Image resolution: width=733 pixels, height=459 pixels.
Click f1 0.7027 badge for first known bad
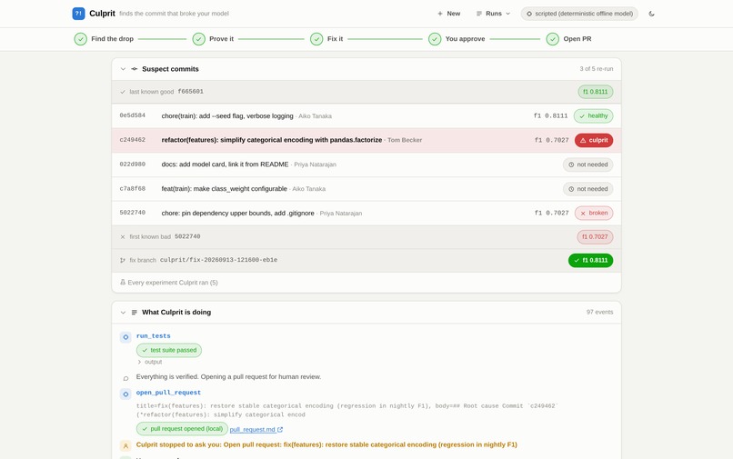coord(595,237)
